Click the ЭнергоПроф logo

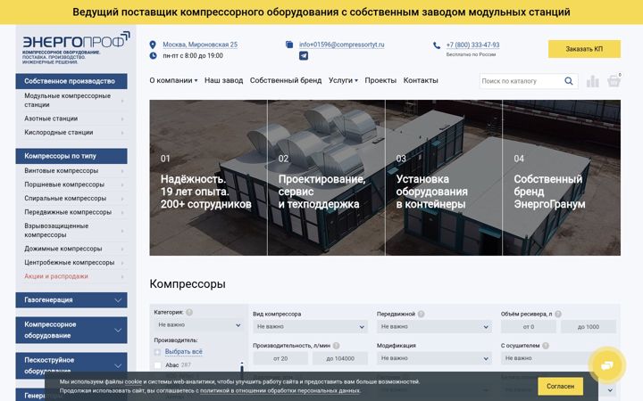coord(76,47)
